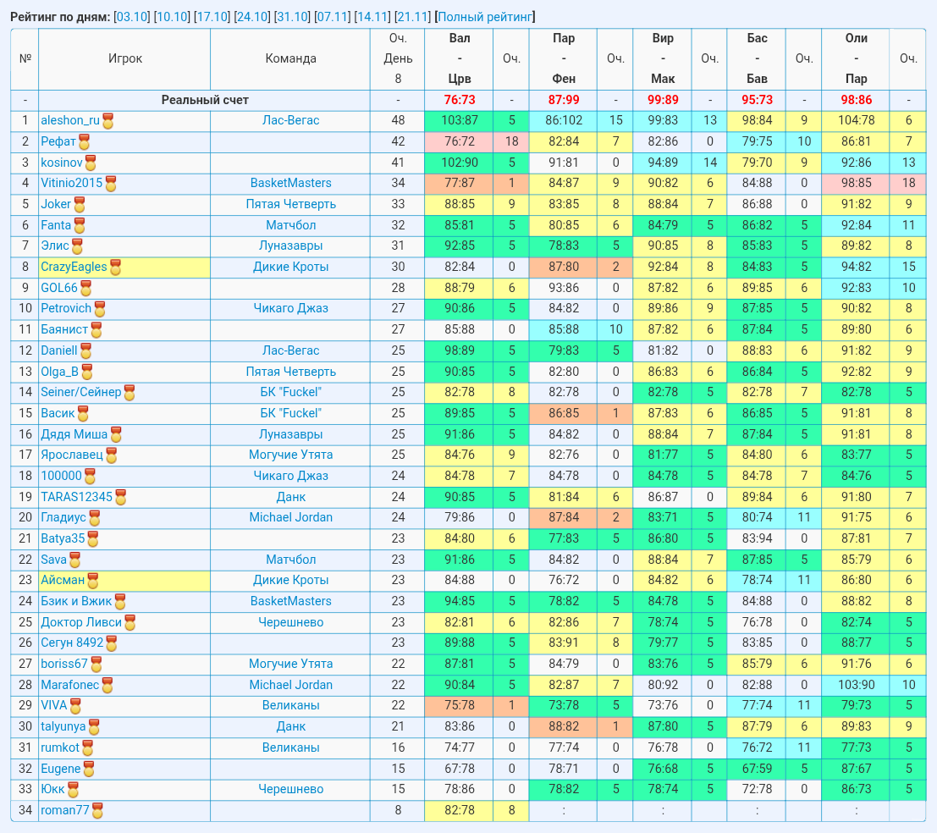Open Дикие Кроты team for Айсман
This screenshot has height=833, width=937.
click(290, 580)
